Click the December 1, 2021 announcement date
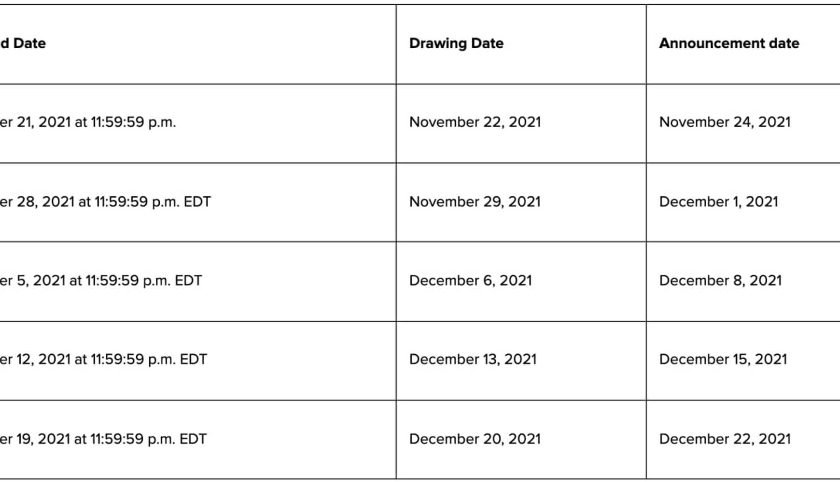 [718, 202]
